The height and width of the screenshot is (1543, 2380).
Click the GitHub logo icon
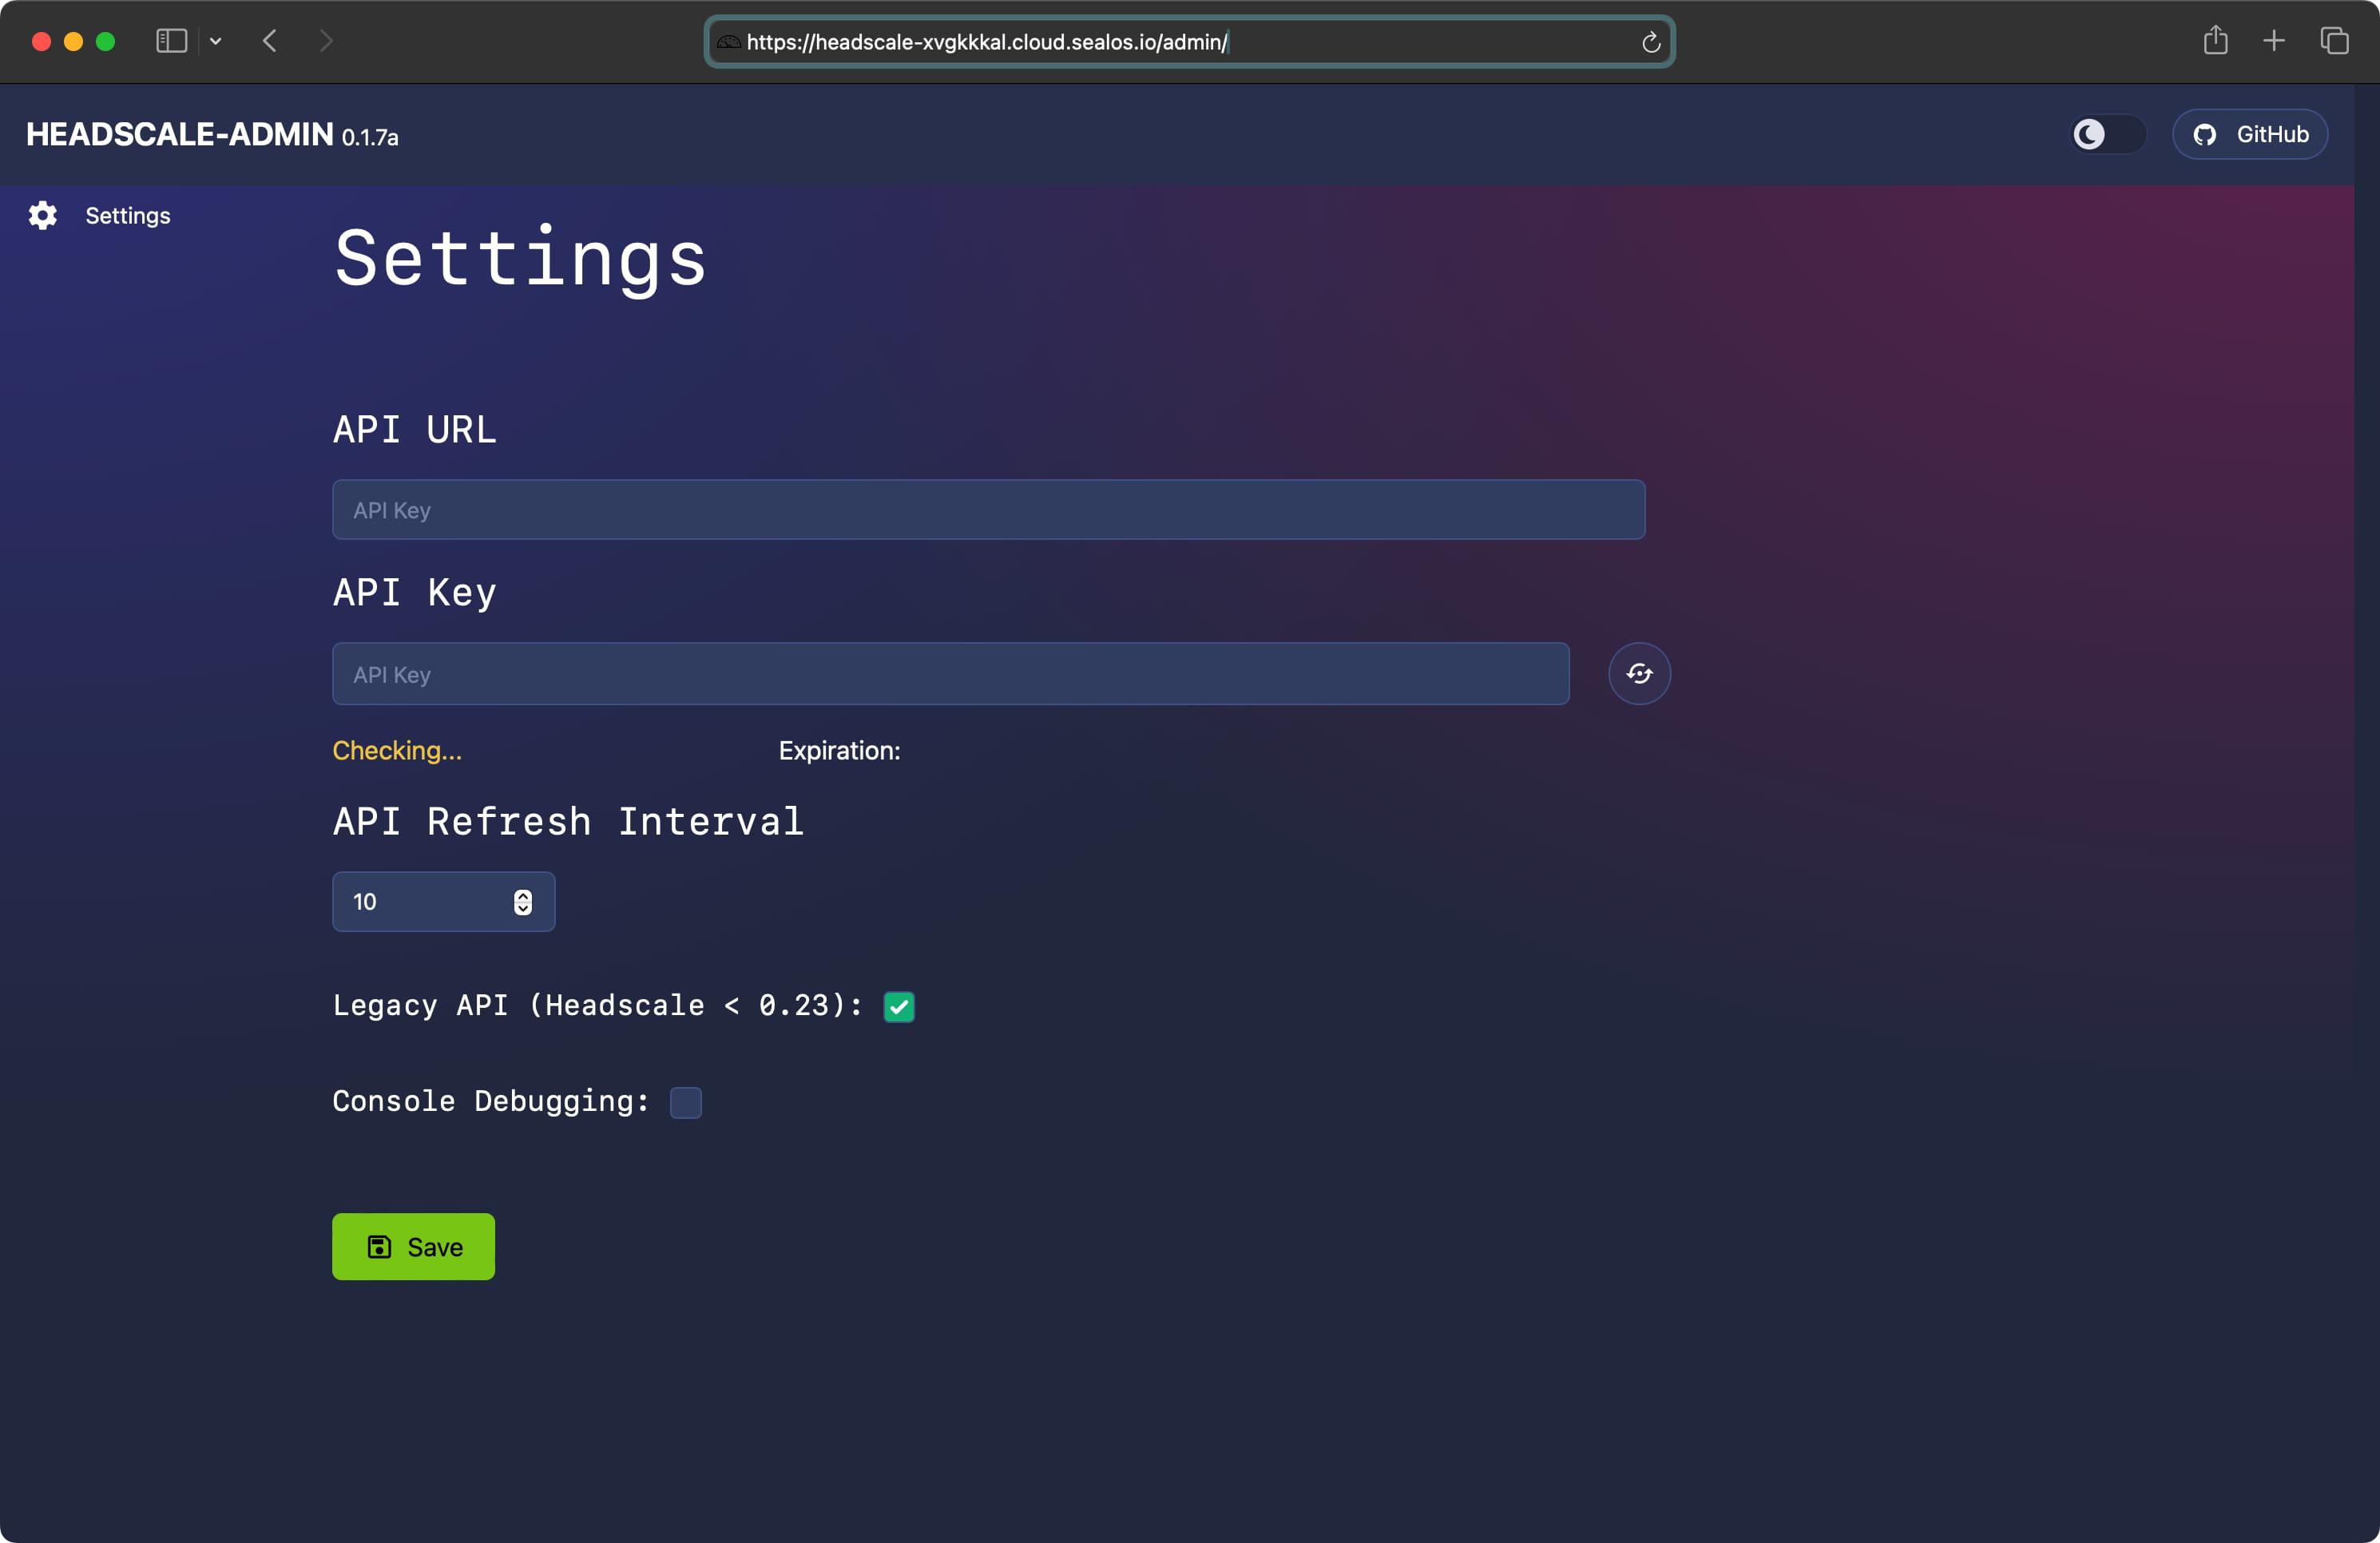[2204, 135]
